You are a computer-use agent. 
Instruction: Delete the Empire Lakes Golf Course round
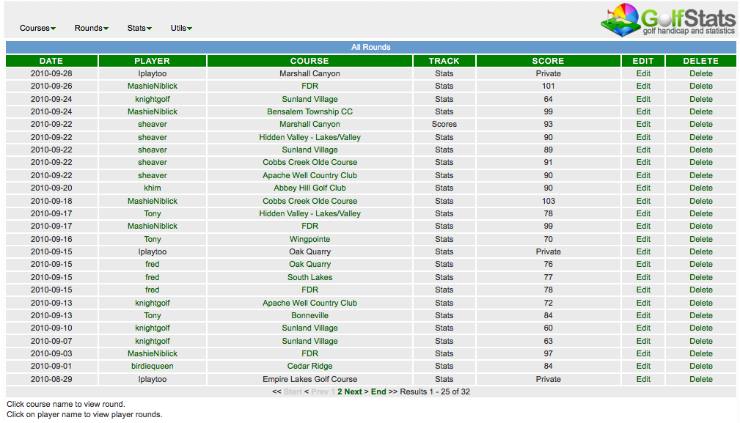pos(701,379)
